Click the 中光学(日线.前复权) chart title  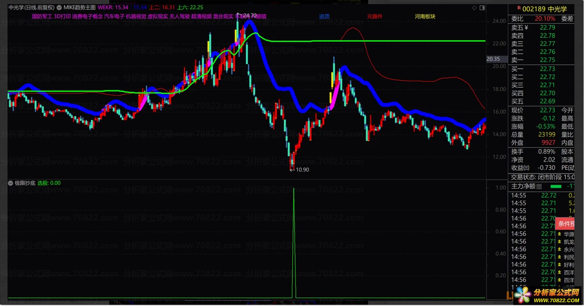point(31,7)
